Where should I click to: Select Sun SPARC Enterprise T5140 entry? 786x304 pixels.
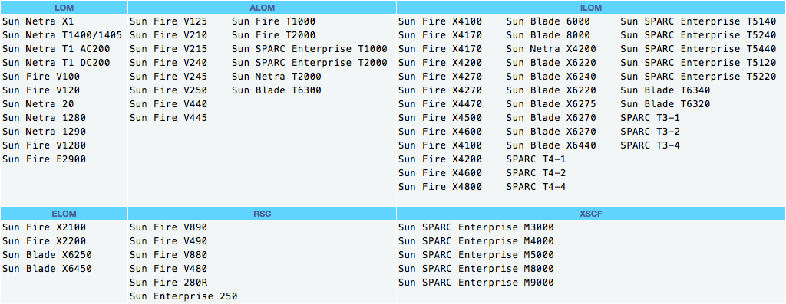click(x=698, y=21)
